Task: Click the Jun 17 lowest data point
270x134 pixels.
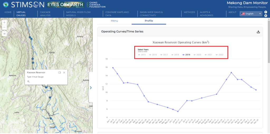Action: point(178,111)
